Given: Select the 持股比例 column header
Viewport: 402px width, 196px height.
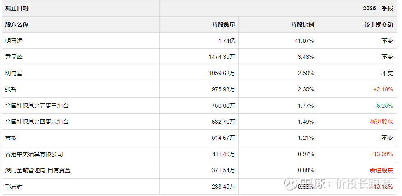Looking at the screenshot, I should pos(303,25).
